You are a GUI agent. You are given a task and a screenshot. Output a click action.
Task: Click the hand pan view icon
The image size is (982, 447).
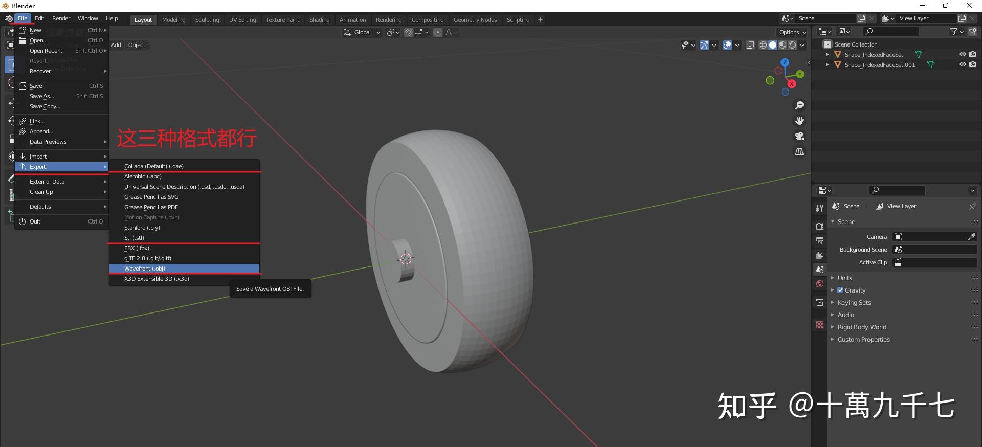799,121
